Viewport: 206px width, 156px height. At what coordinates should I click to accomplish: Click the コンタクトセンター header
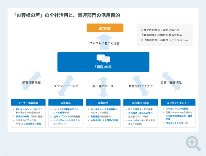(x=178, y=103)
